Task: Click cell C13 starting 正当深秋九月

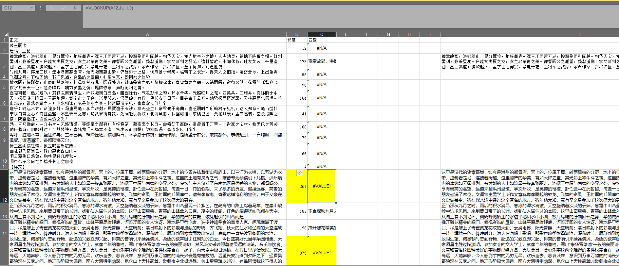Action: (322, 211)
